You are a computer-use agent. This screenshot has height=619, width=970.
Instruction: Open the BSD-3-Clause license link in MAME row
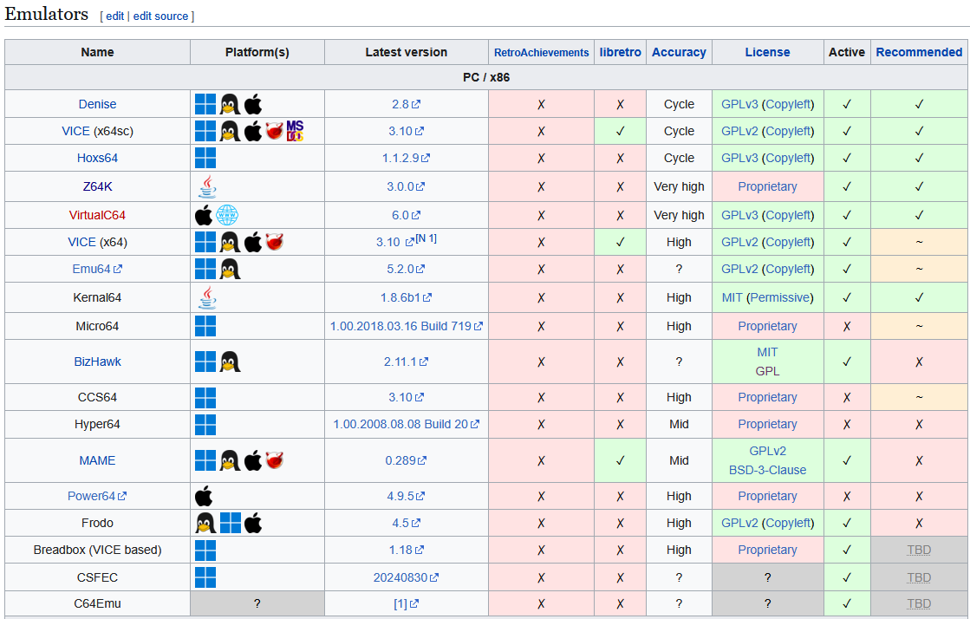click(767, 470)
